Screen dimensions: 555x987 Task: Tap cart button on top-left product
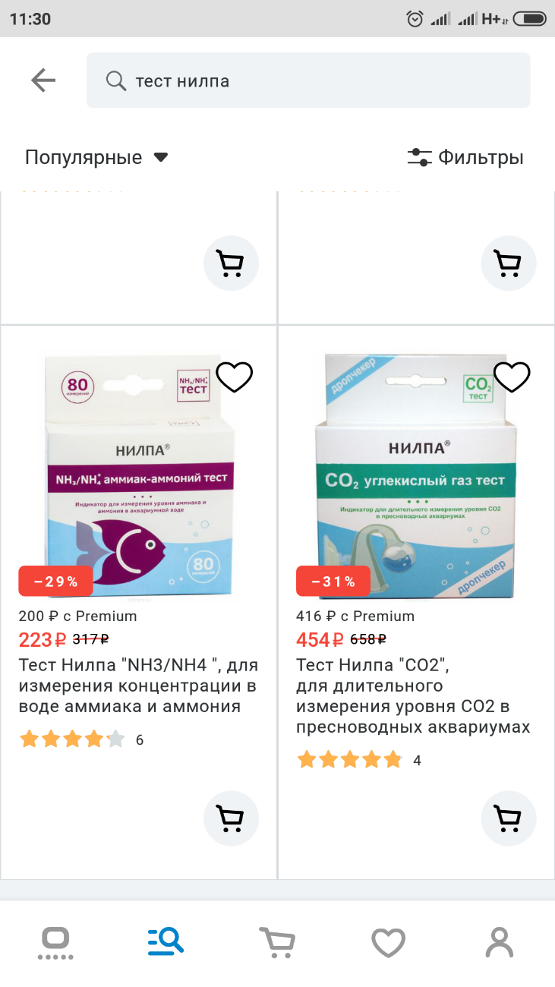pos(232,263)
